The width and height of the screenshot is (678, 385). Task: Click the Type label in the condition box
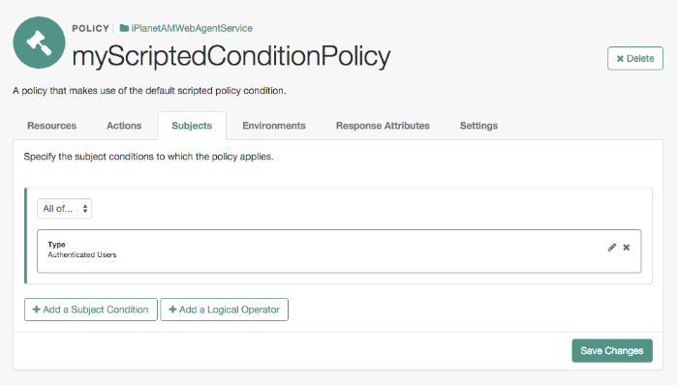56,245
